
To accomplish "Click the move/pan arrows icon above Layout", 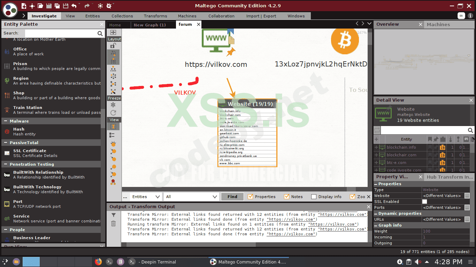I will point(113,32).
